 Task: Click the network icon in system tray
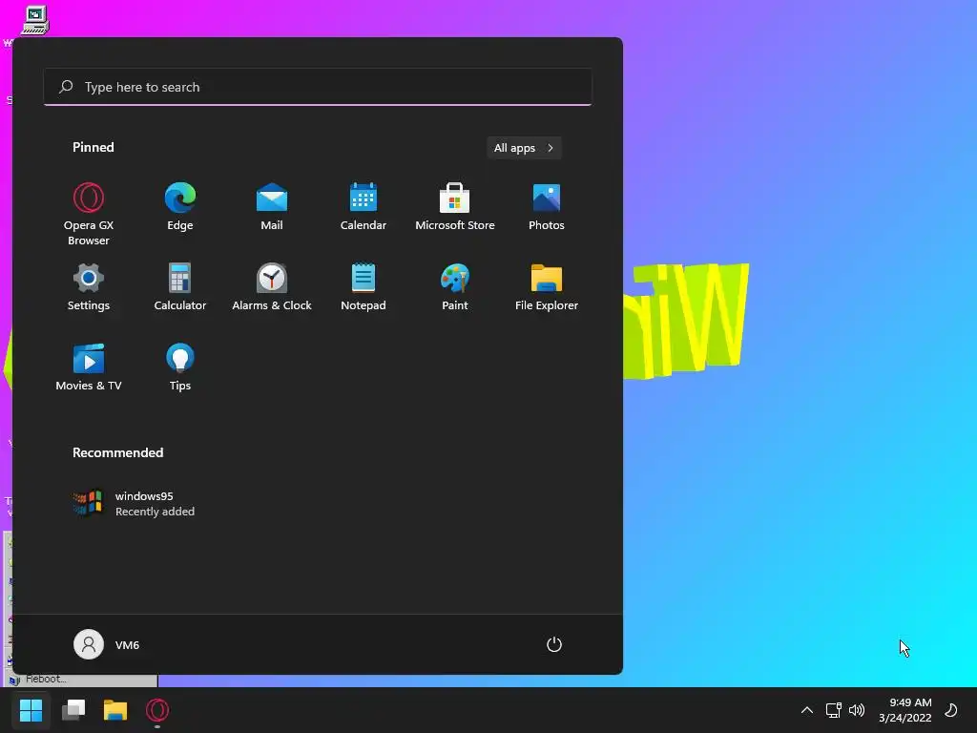(x=833, y=710)
